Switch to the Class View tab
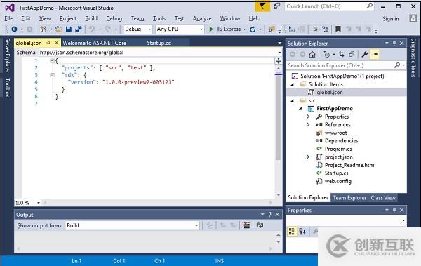 (x=383, y=198)
